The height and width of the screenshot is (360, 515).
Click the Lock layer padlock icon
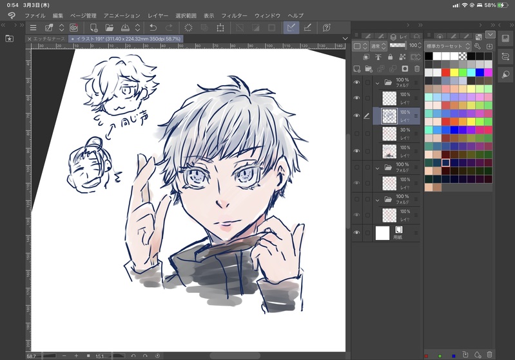390,57
